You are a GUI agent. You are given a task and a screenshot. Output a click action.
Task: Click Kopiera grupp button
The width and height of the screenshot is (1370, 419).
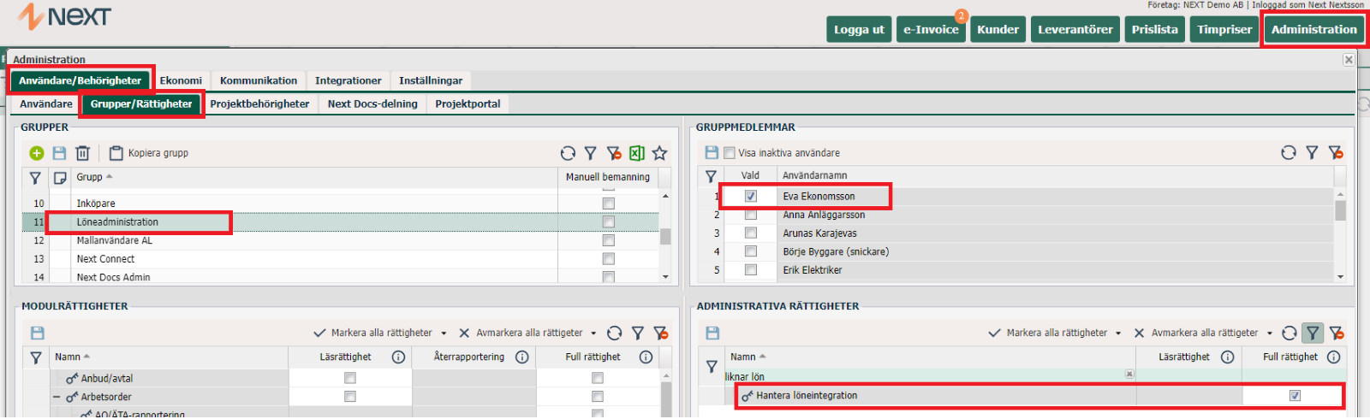coord(149,153)
